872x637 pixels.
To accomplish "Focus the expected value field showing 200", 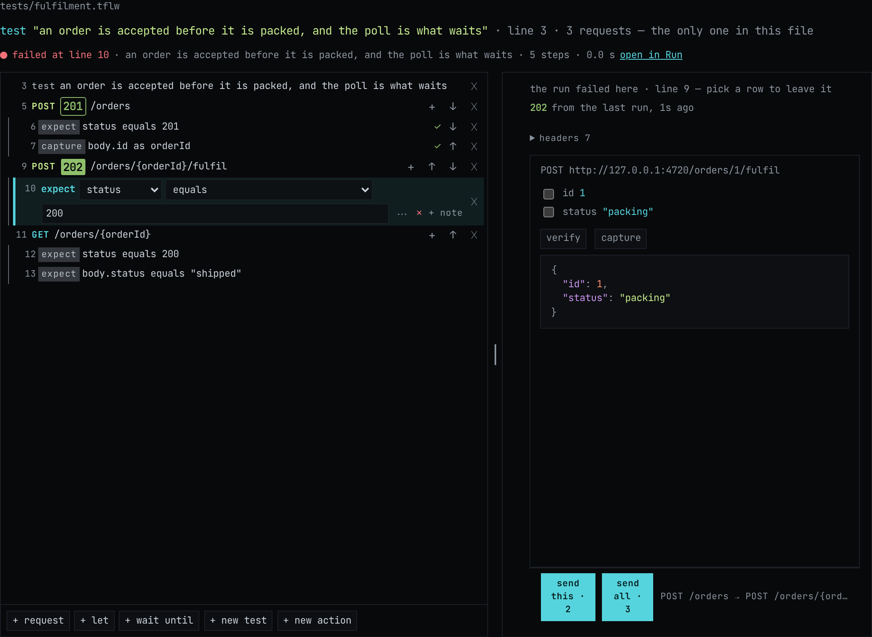I will [x=215, y=213].
